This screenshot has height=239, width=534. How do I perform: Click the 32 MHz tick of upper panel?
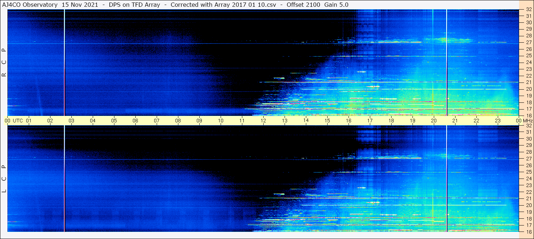pos(528,10)
